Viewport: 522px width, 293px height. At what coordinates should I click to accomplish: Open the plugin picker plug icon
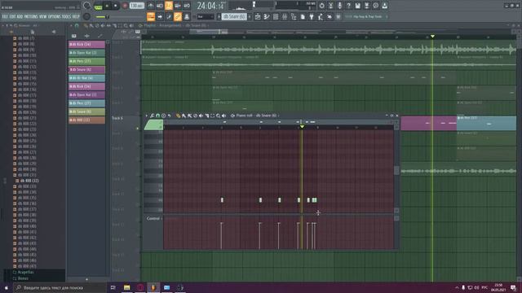[312, 16]
